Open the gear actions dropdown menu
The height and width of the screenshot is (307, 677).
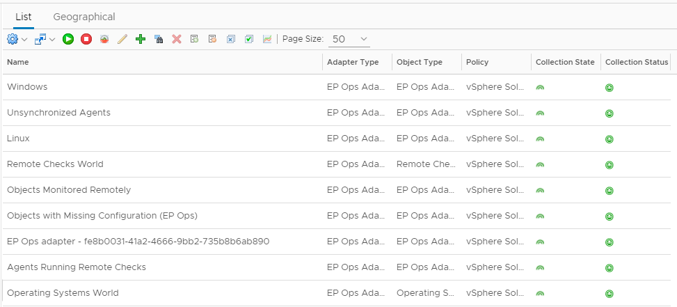[x=17, y=40]
